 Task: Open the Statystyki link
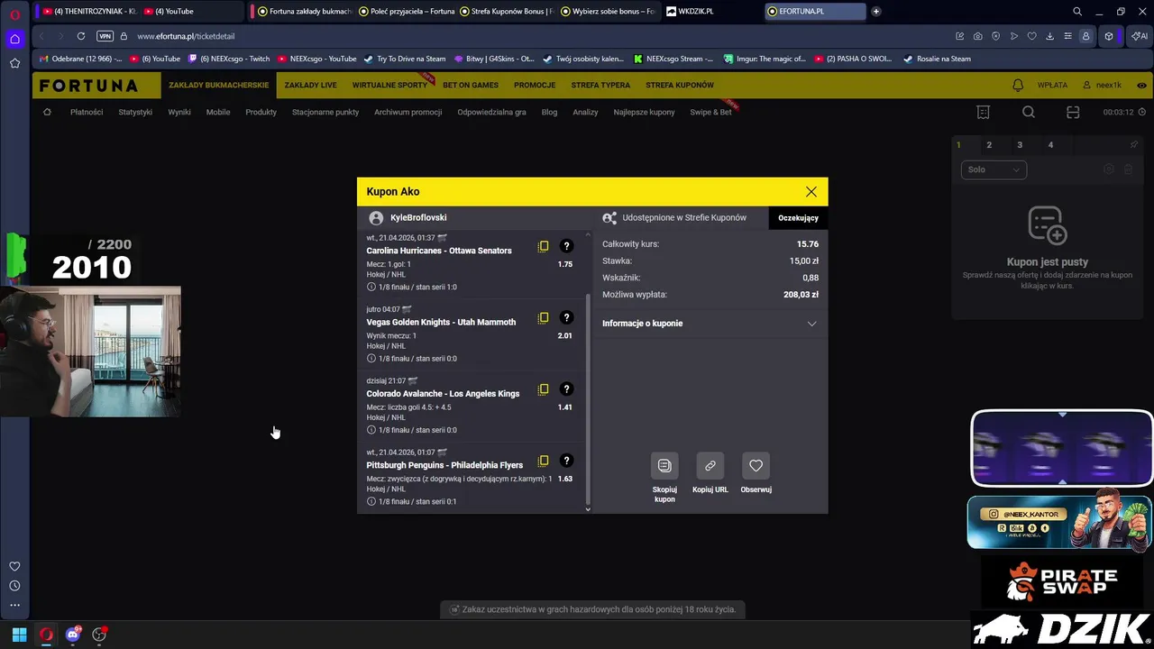pyautogui.click(x=135, y=112)
